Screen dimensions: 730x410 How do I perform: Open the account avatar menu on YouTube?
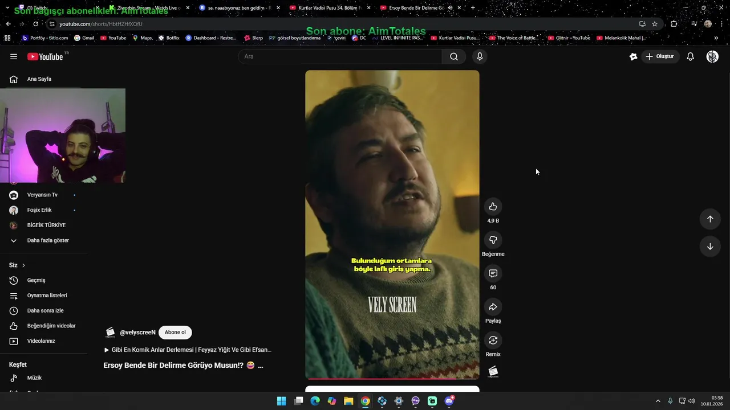(x=712, y=56)
